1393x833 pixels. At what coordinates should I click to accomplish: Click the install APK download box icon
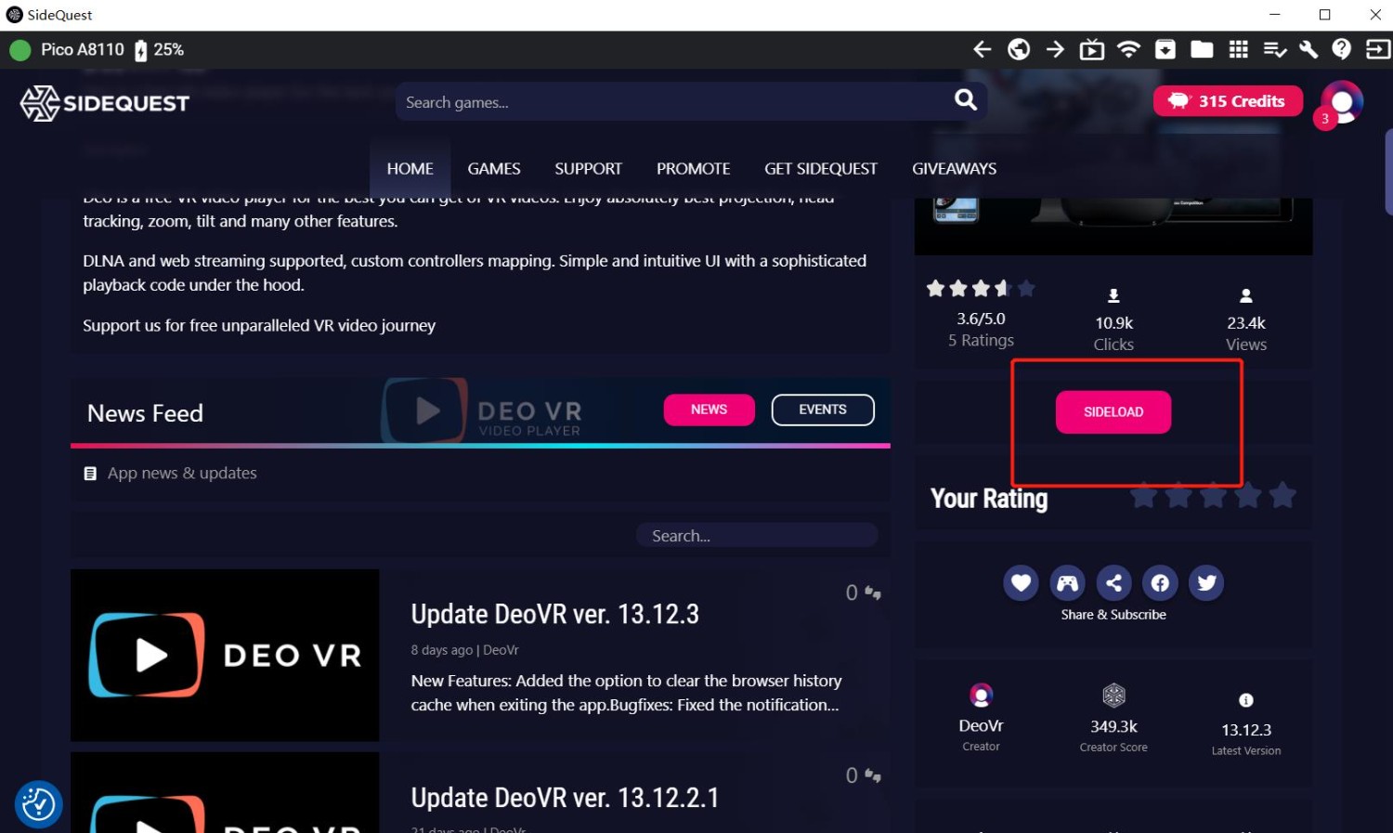coord(1165,49)
